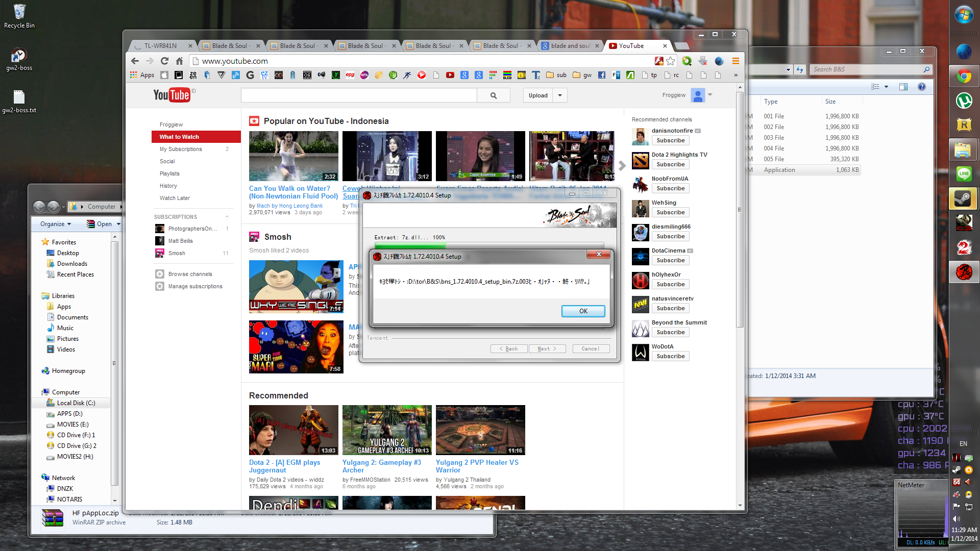980x551 pixels.
Task: Open the Yulgang 2 PVP Healer thumbnail
Action: 480,430
